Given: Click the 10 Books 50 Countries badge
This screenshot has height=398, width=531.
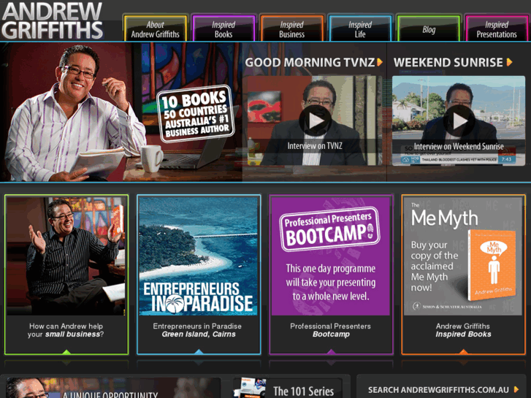Looking at the screenshot, I should (196, 113).
